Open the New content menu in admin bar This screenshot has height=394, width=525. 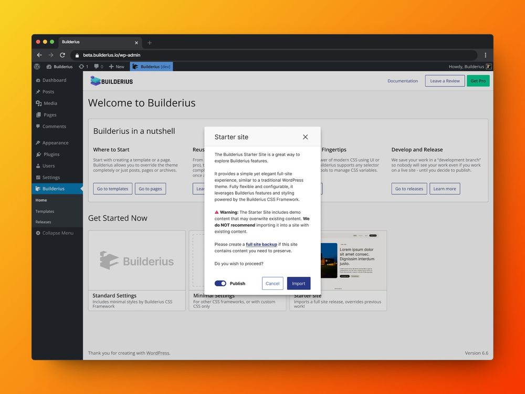(x=117, y=67)
